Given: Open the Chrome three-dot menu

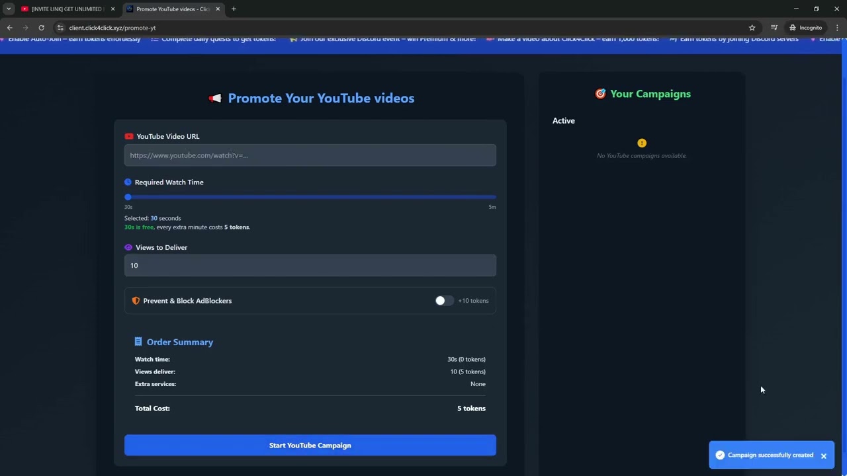Looking at the screenshot, I should [x=837, y=28].
